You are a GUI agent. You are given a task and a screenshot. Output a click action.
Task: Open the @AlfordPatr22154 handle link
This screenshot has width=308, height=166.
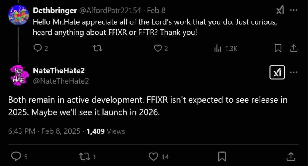110,11
